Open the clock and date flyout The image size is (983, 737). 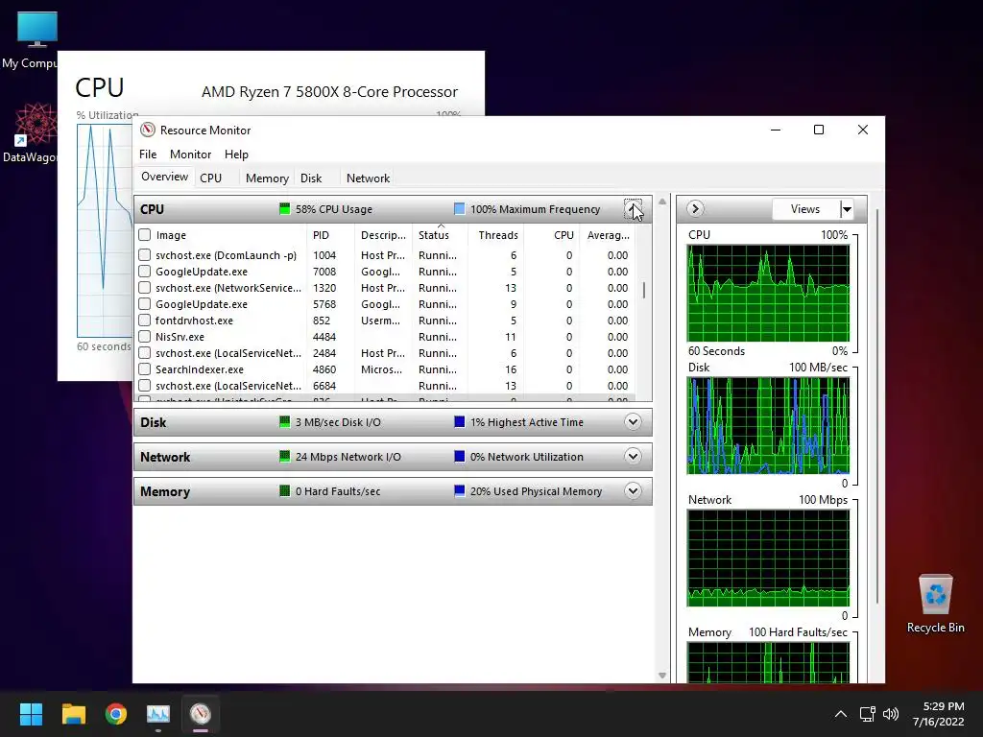pos(939,714)
